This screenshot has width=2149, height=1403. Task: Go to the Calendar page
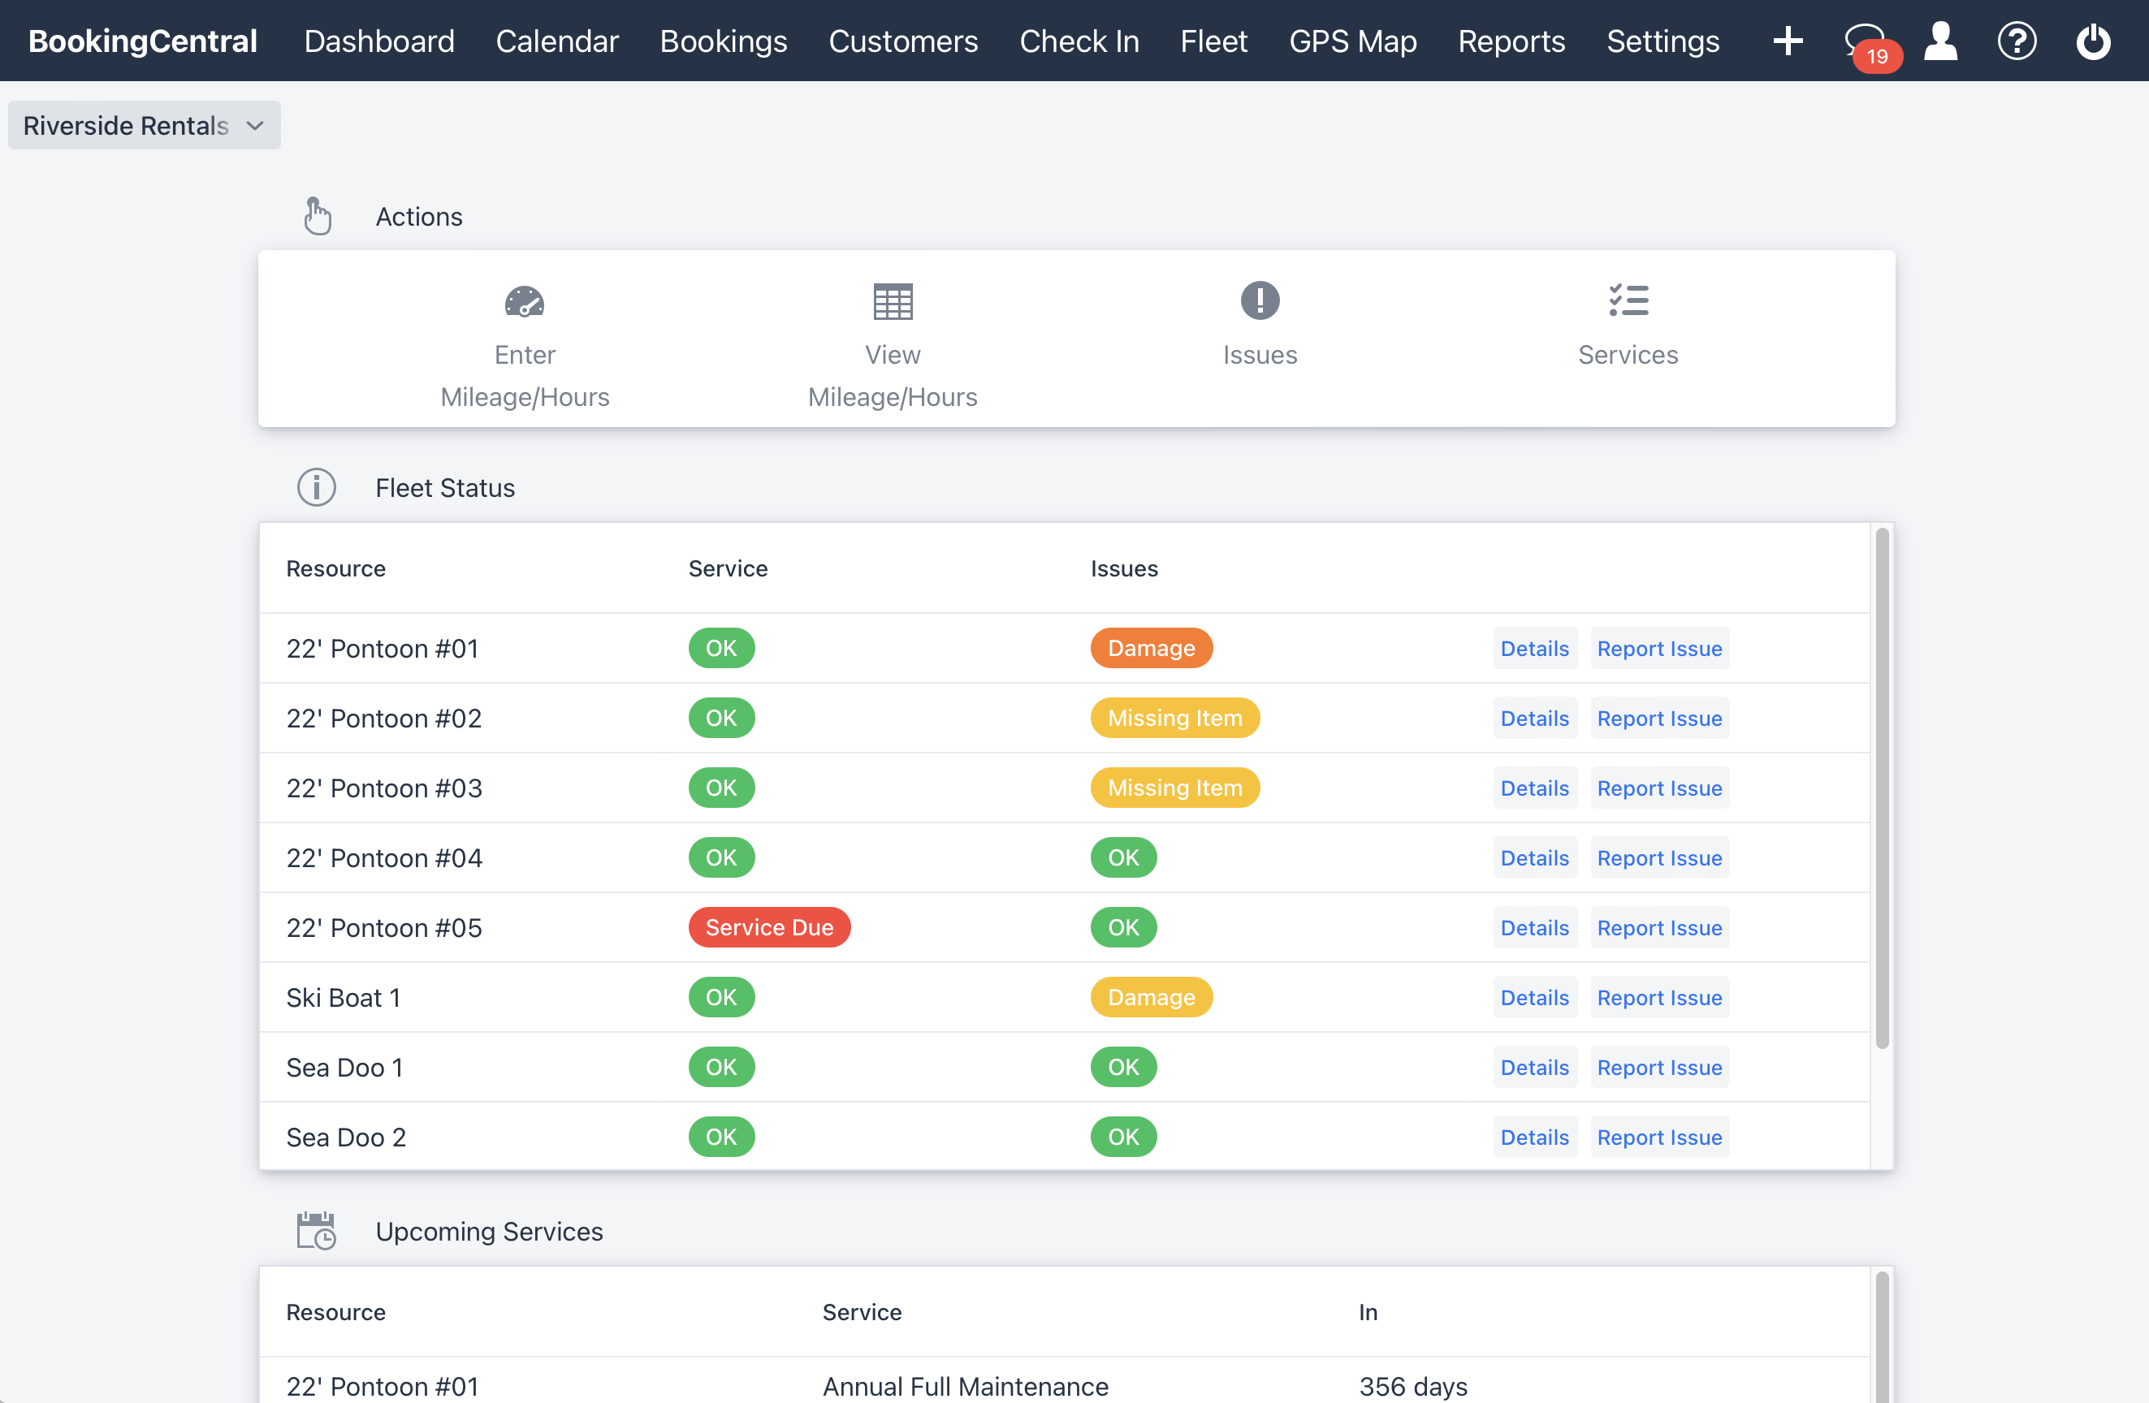pyautogui.click(x=557, y=41)
